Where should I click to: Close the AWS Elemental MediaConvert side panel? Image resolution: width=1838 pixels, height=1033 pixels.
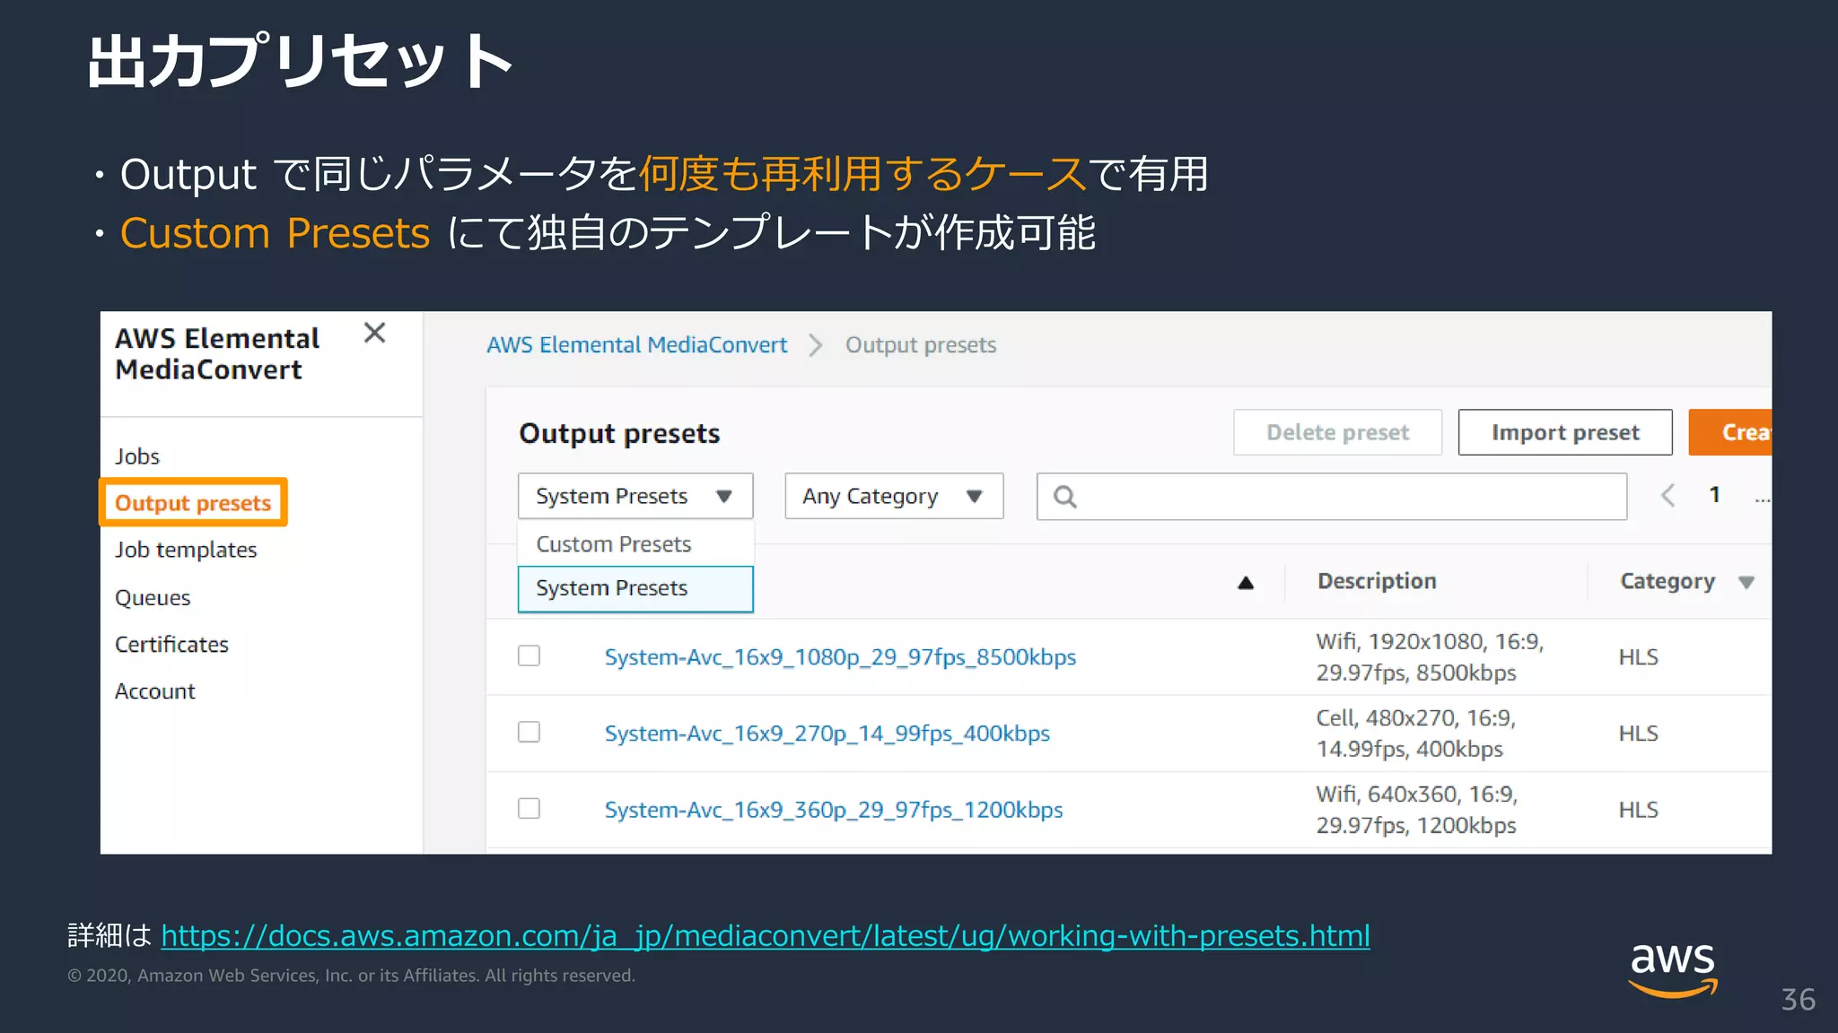click(x=374, y=333)
